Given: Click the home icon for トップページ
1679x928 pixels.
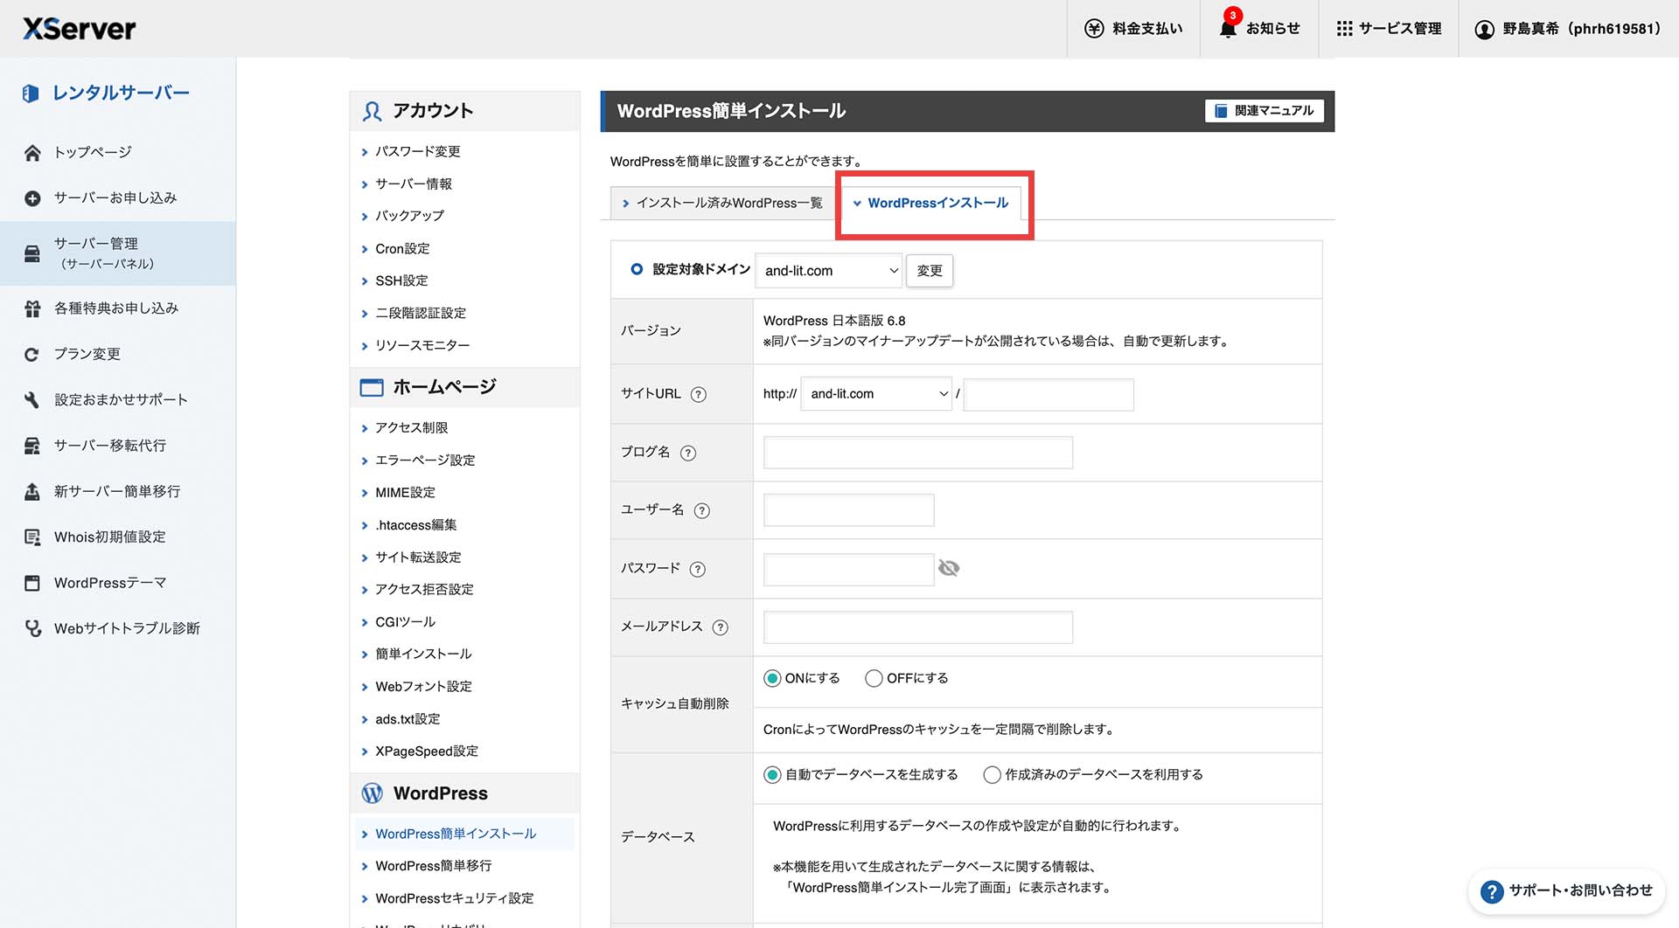Looking at the screenshot, I should click(32, 153).
